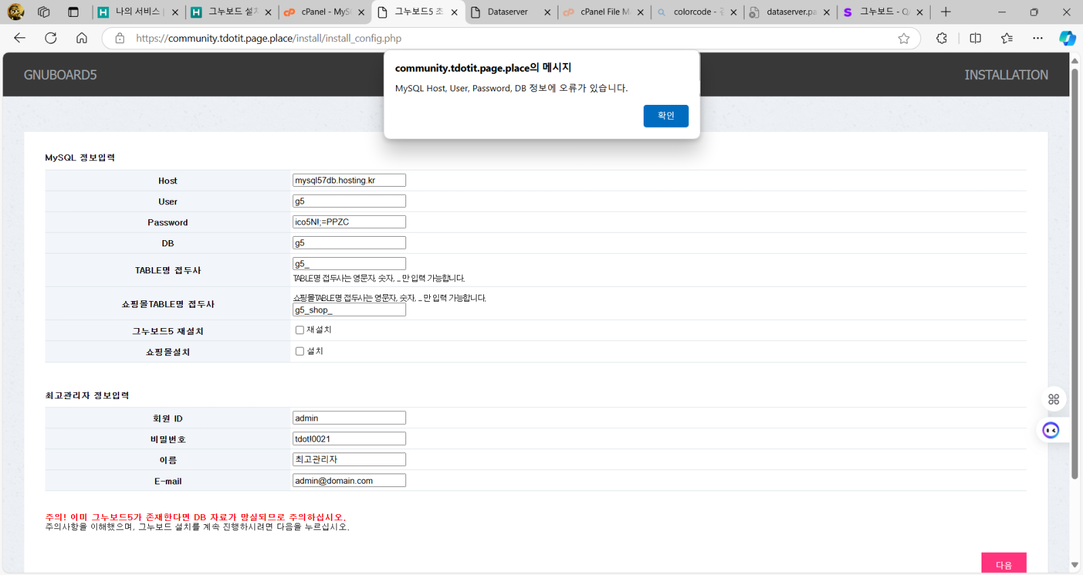The width and height of the screenshot is (1083, 575).
Task: Click the 최고관리자 정보입력 section heading
Action: [87, 396]
